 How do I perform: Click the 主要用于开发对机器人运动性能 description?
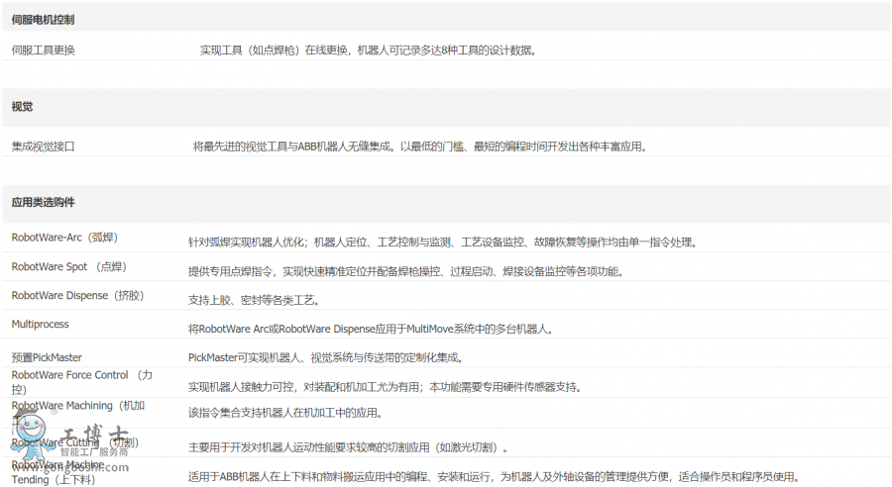click(x=348, y=447)
